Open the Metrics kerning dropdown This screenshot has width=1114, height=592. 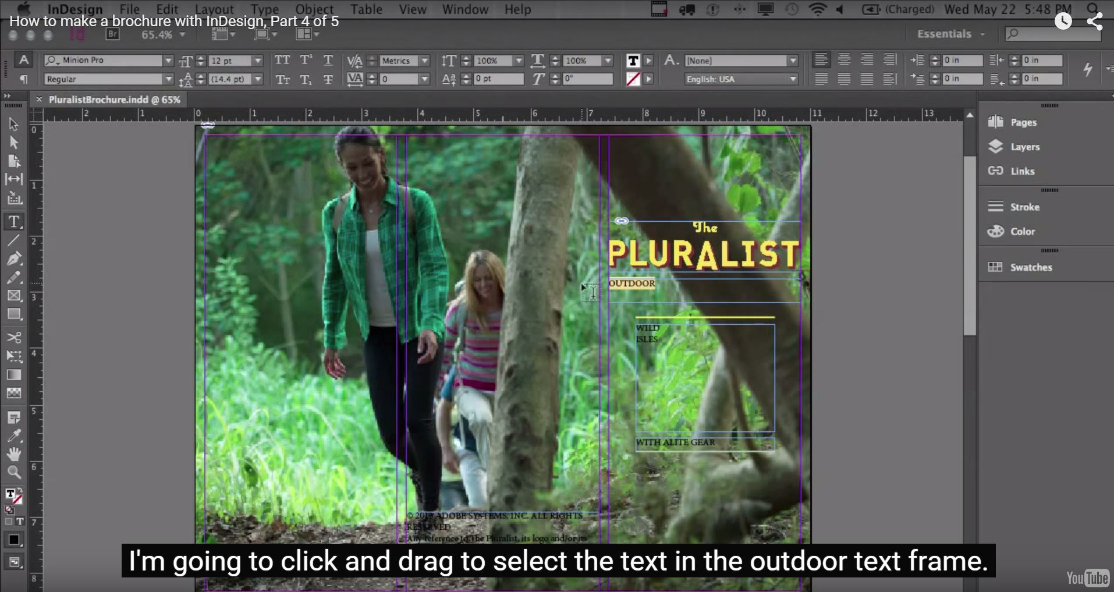coord(425,61)
